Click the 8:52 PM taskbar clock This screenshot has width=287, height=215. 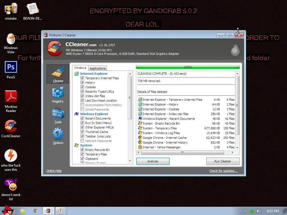pyautogui.click(x=273, y=211)
